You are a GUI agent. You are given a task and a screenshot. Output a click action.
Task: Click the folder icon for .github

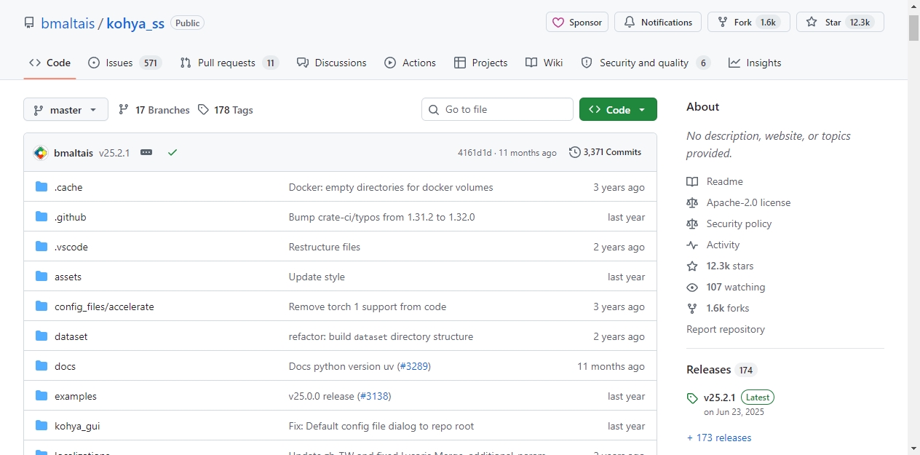coord(41,217)
